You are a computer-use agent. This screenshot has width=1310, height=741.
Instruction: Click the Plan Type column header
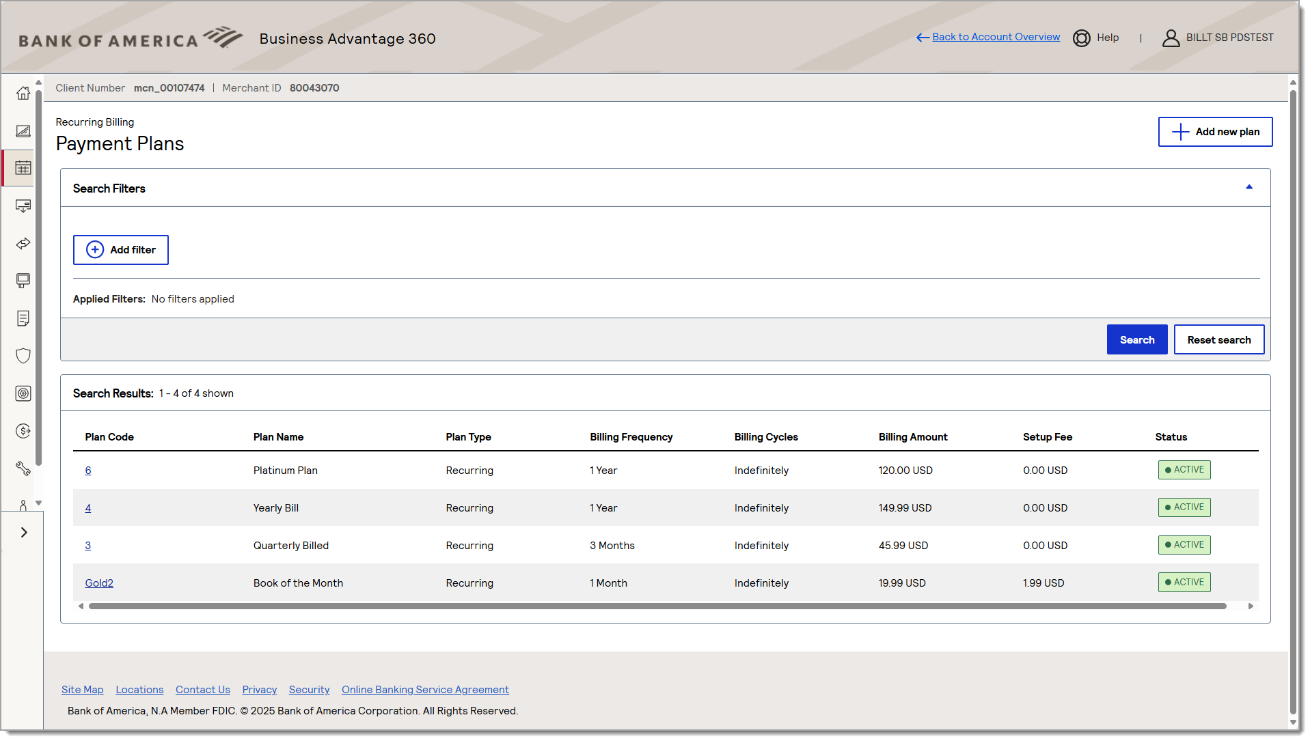(x=469, y=437)
